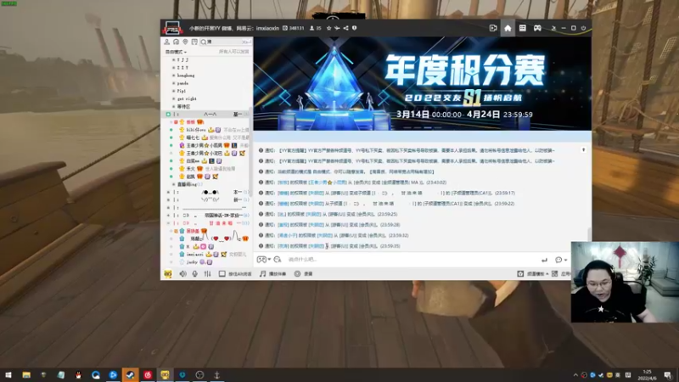Expand the Pipi sub-channel
This screenshot has height=382, width=679.
tap(174, 91)
